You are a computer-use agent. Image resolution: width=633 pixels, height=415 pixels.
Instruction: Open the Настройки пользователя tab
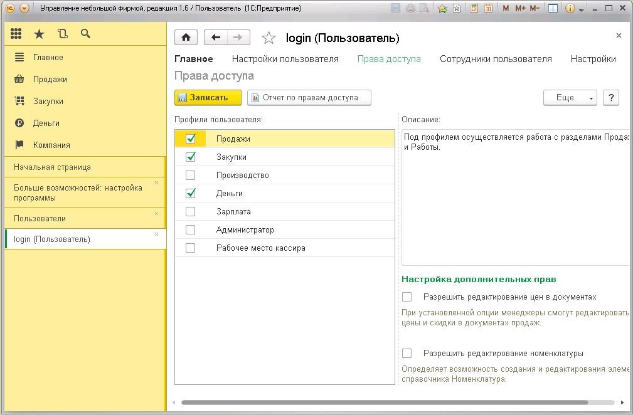[285, 60]
